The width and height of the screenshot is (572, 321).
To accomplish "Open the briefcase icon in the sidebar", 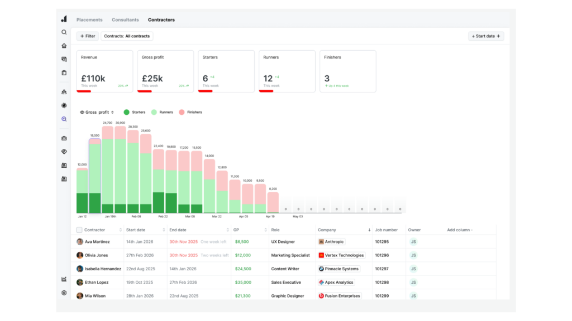I will 64,138.
